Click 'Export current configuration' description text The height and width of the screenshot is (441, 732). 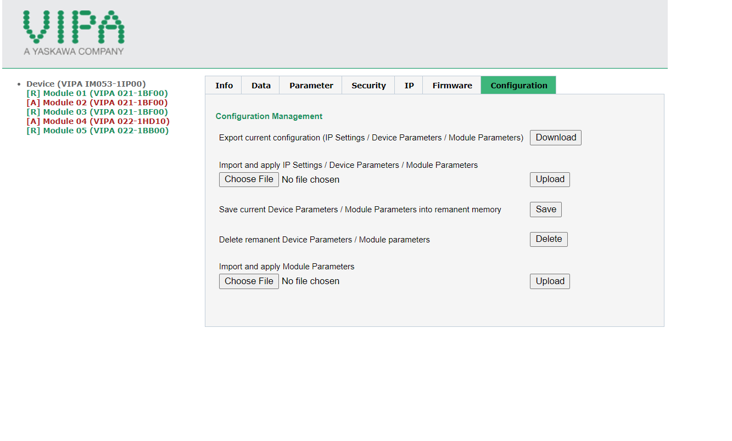tap(371, 138)
